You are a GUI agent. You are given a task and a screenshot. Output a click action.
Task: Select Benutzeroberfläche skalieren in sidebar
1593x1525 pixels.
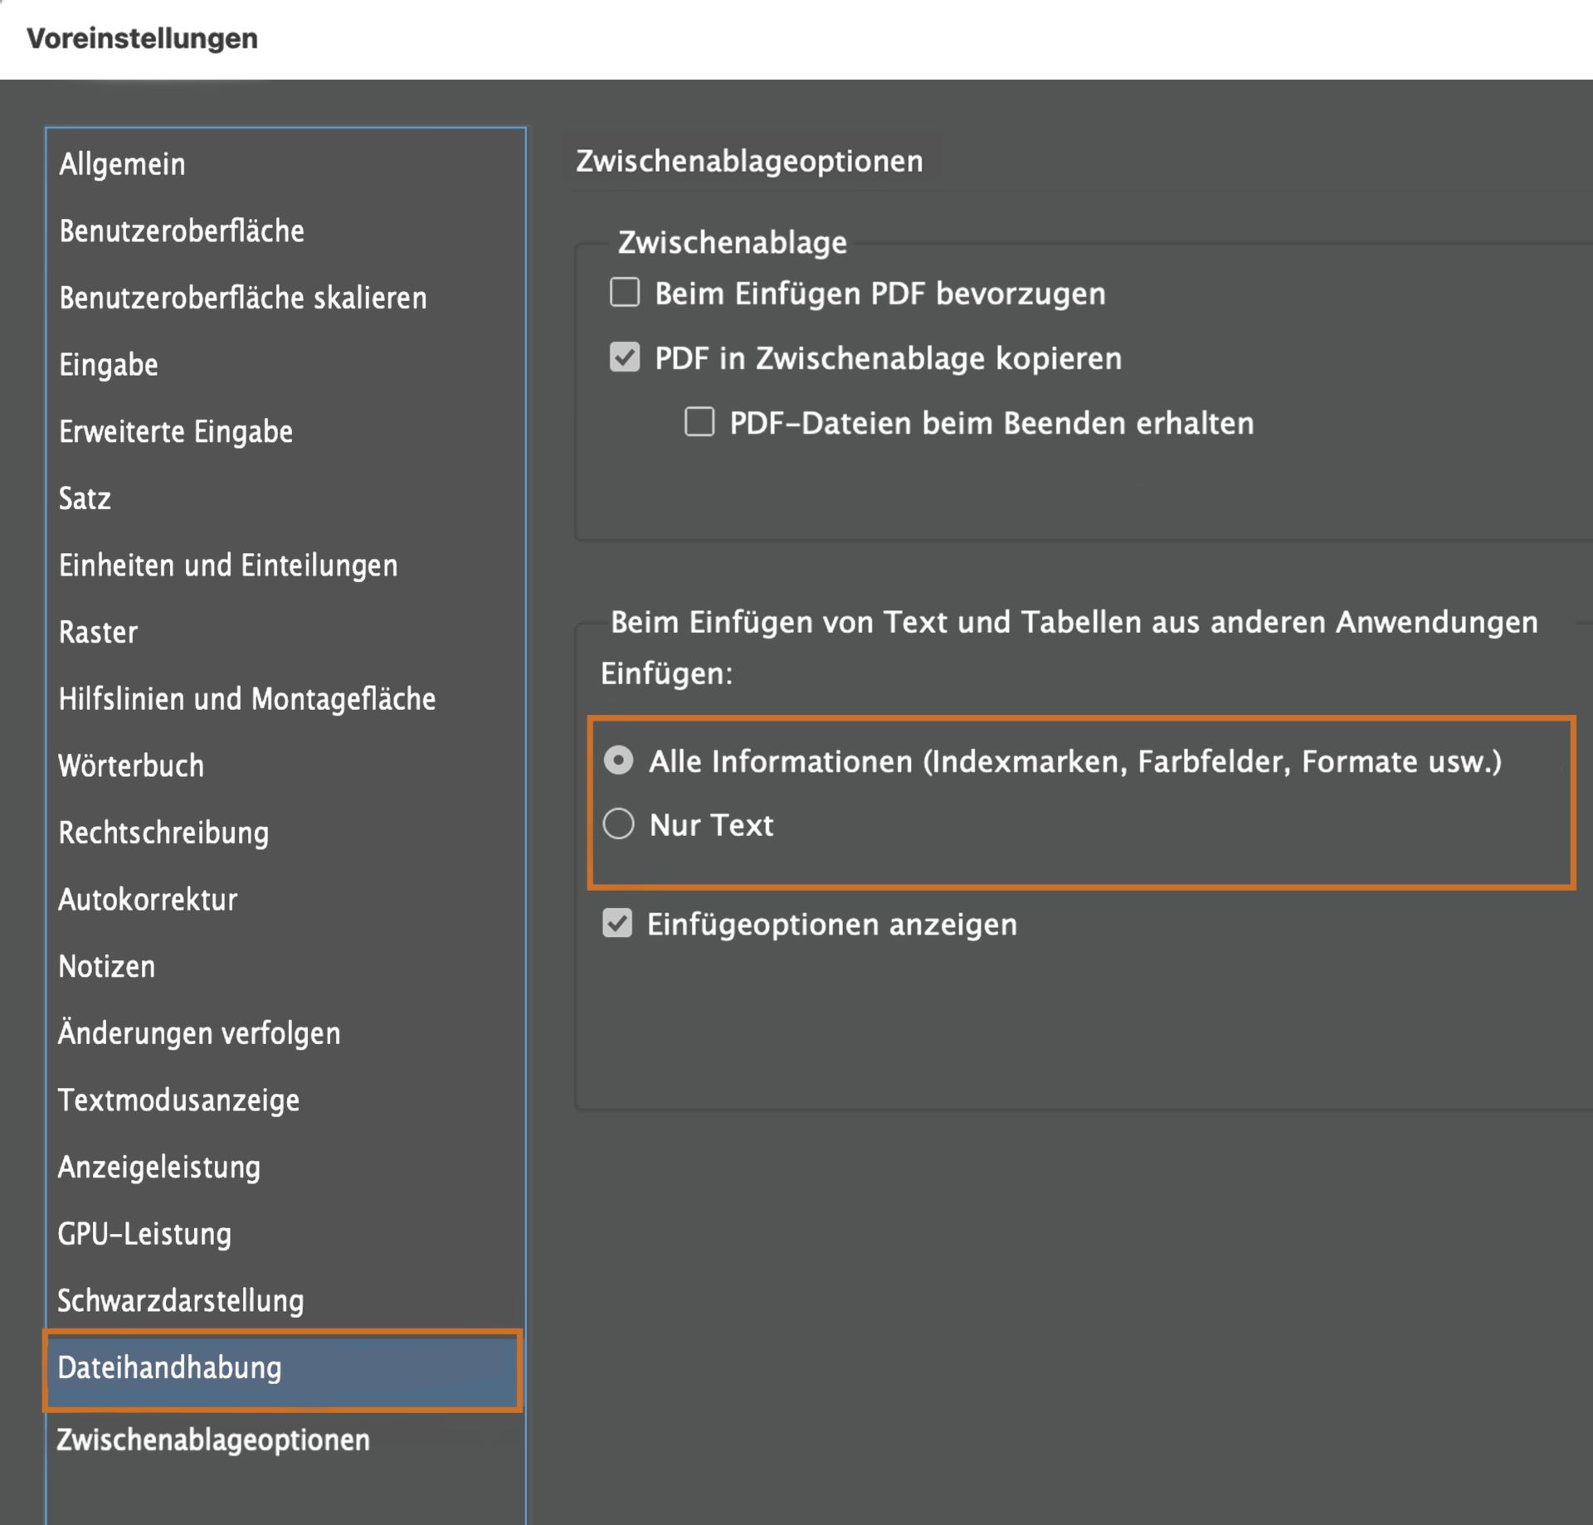click(x=242, y=298)
